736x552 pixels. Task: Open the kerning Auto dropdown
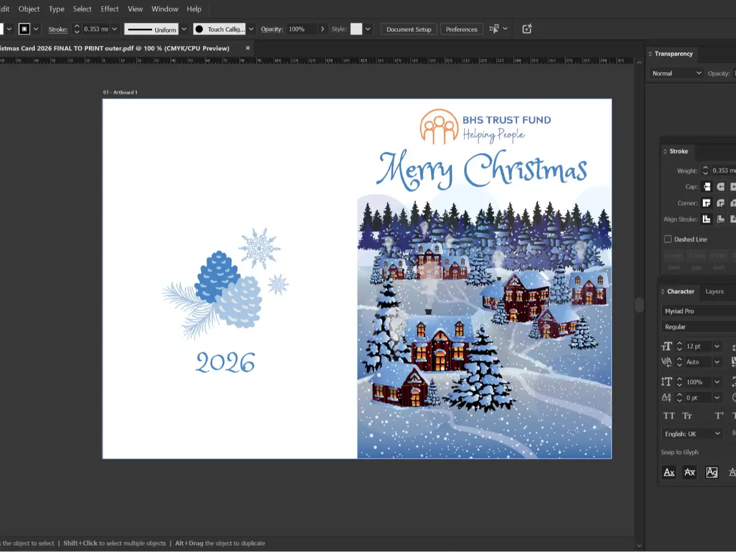(717, 362)
